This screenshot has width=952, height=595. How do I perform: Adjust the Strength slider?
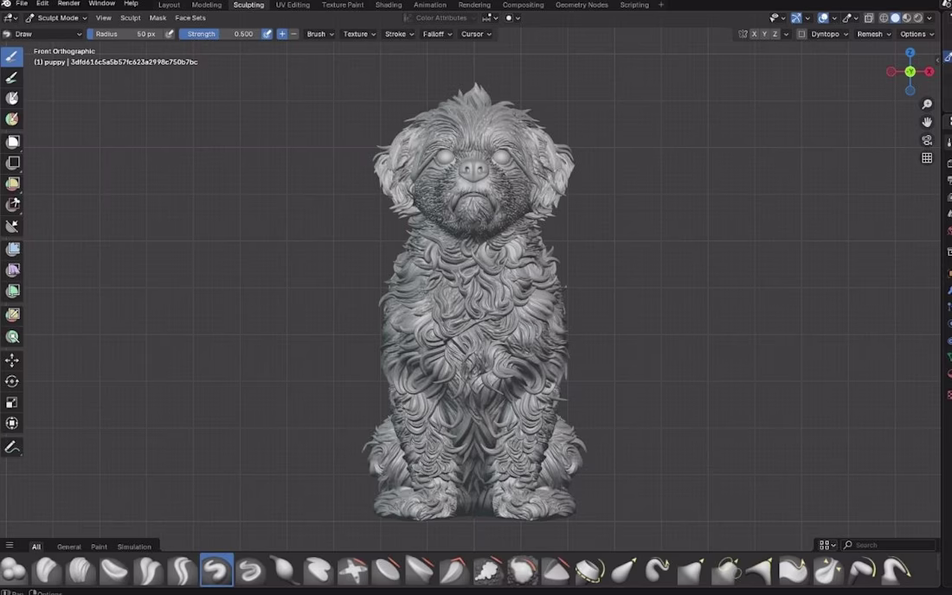coord(220,34)
